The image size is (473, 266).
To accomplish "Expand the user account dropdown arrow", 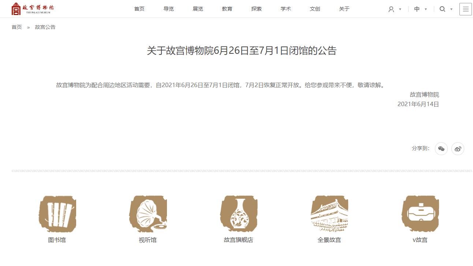I will click(400, 9).
